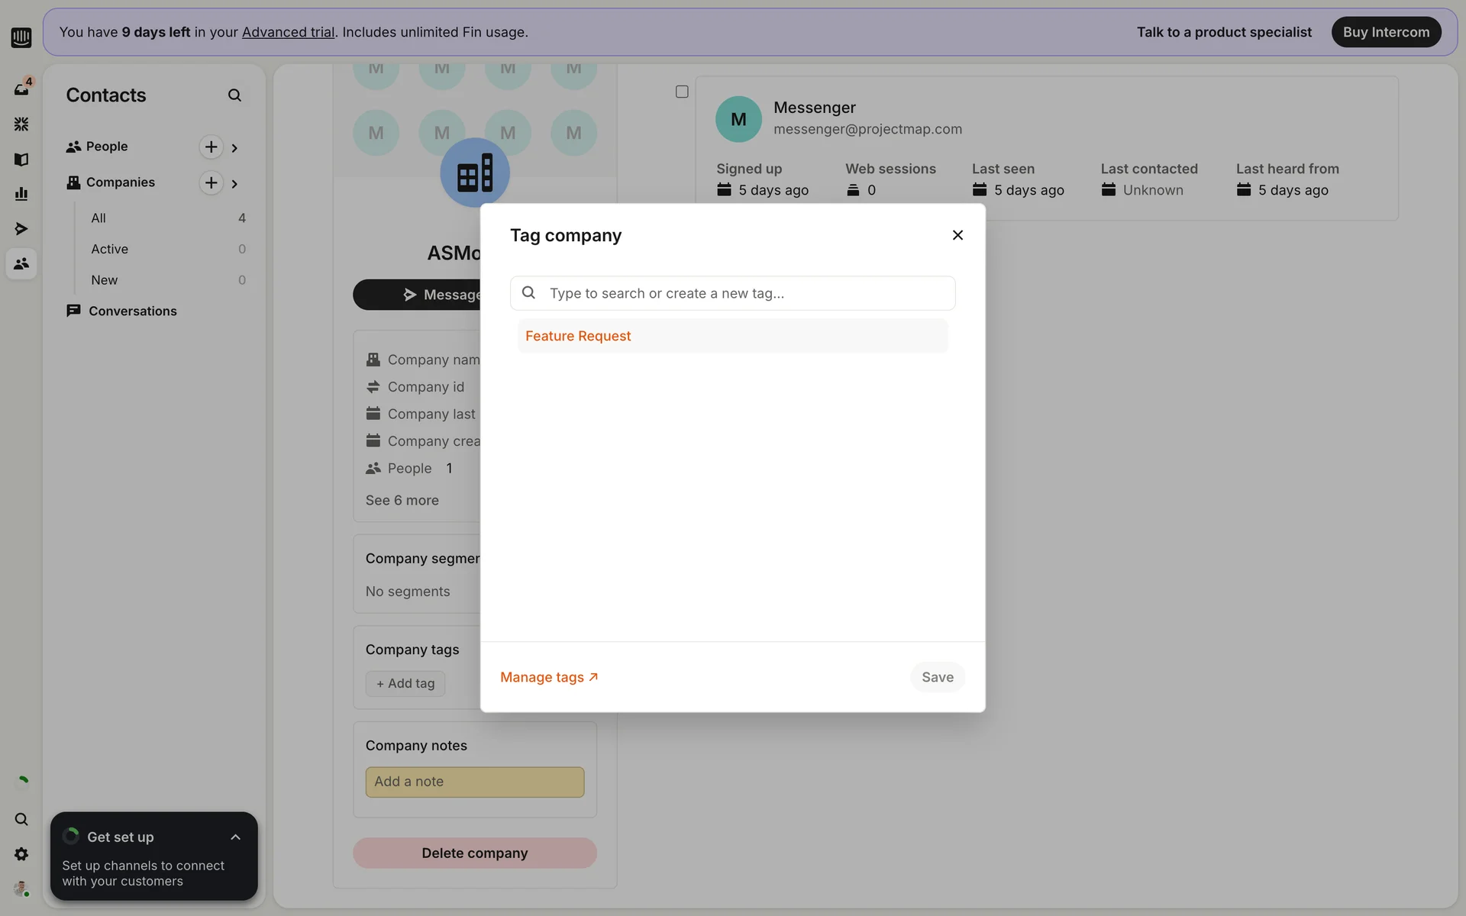This screenshot has width=1466, height=916.
Task: Click the global search icon in left rail
Action: 21,819
